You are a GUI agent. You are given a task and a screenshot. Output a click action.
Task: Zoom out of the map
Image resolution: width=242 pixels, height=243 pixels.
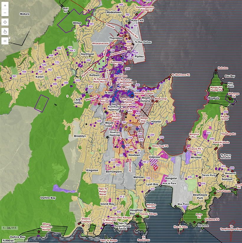pos(5,13)
